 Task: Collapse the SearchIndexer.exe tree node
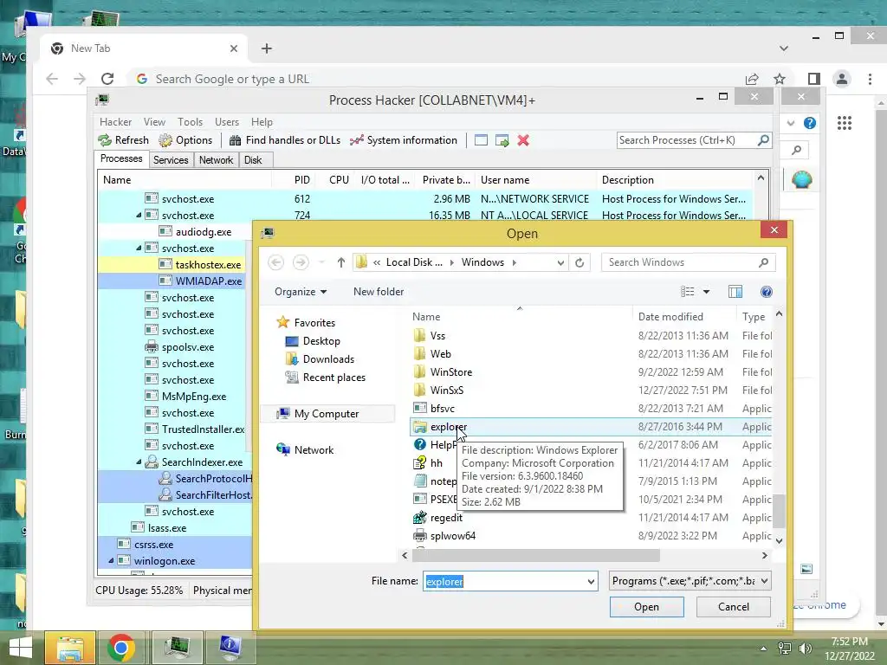point(139,462)
